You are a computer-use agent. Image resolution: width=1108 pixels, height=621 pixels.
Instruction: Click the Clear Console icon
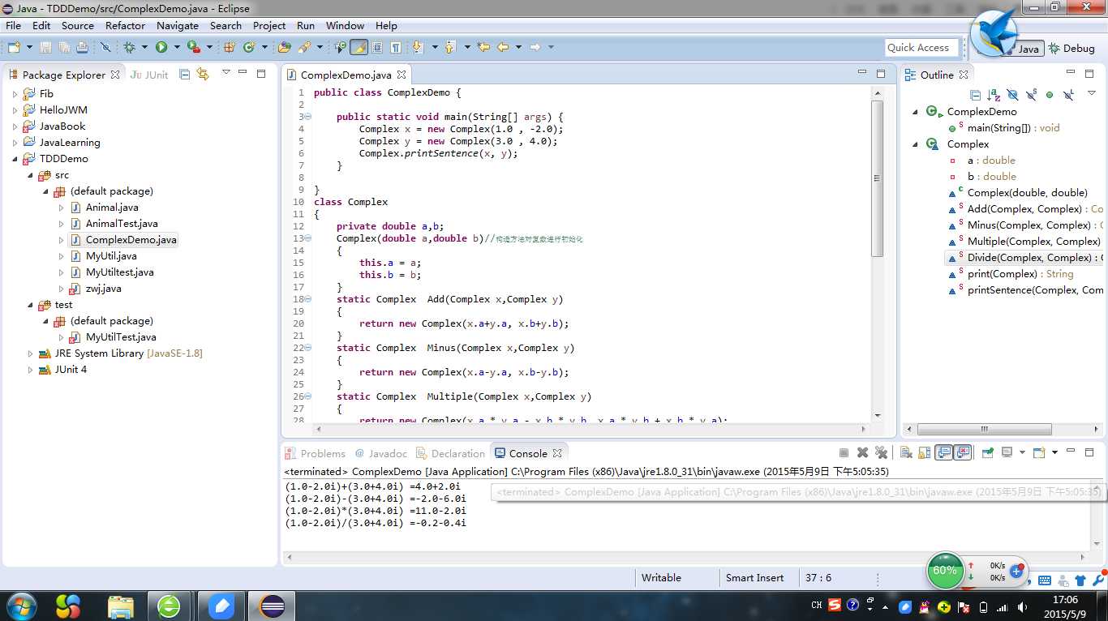(906, 452)
